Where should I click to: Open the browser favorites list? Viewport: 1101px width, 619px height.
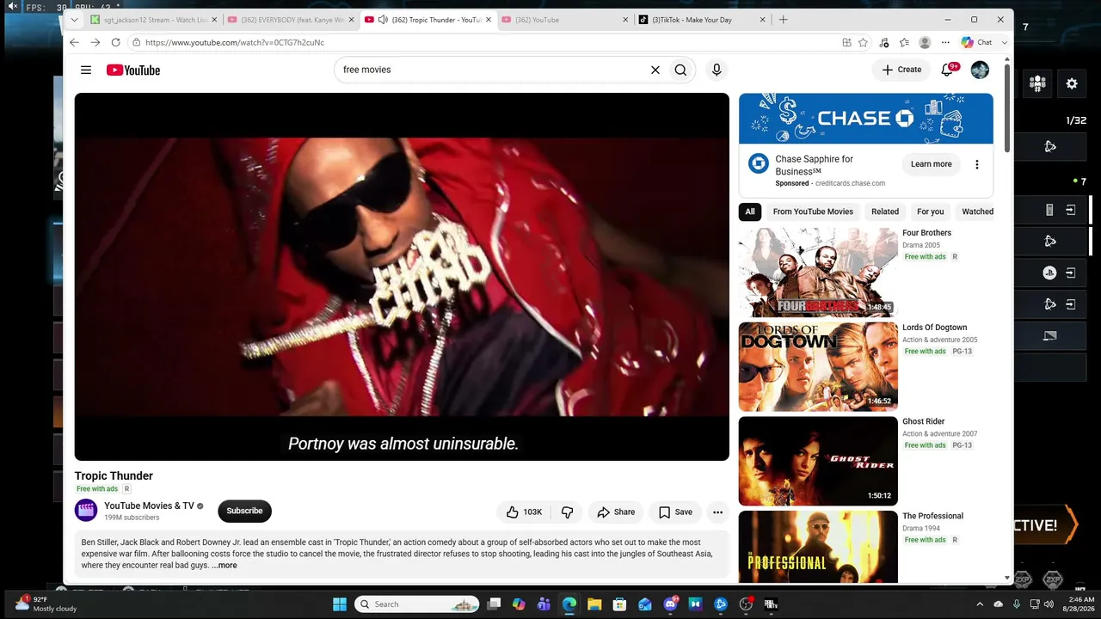pos(904,42)
